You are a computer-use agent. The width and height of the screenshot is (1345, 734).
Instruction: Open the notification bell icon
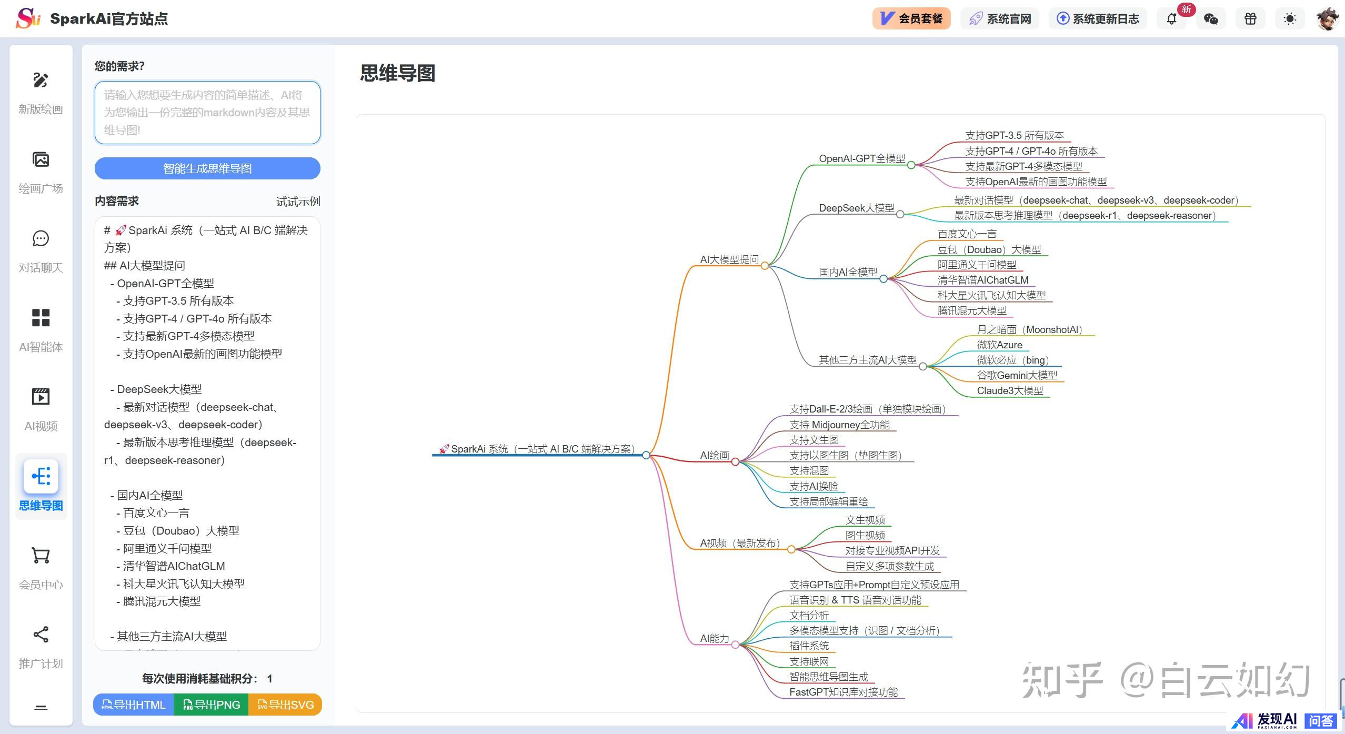(x=1171, y=19)
